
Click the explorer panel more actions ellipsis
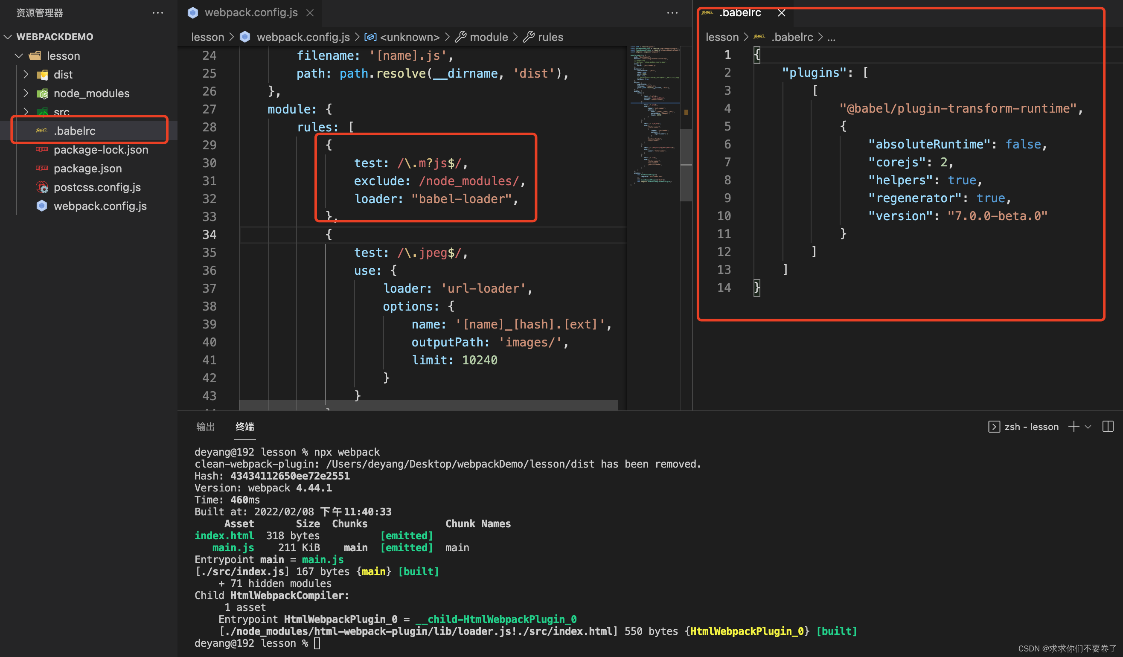[158, 13]
